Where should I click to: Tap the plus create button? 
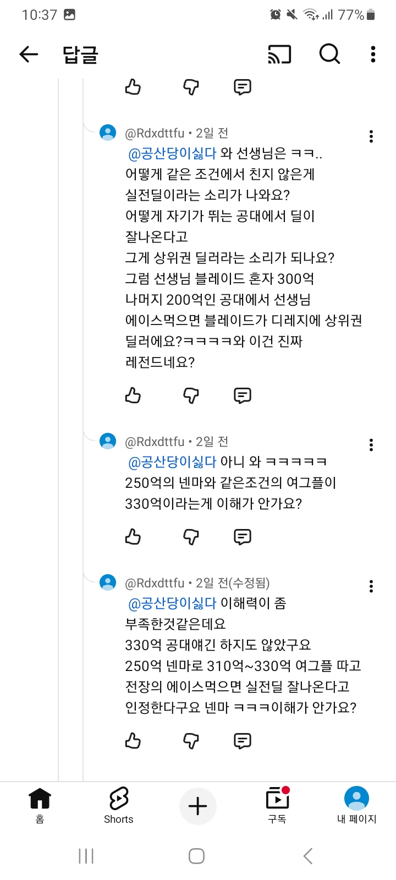pyautogui.click(x=197, y=806)
